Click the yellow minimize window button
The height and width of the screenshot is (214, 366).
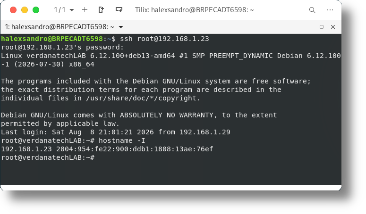[x=25, y=10]
